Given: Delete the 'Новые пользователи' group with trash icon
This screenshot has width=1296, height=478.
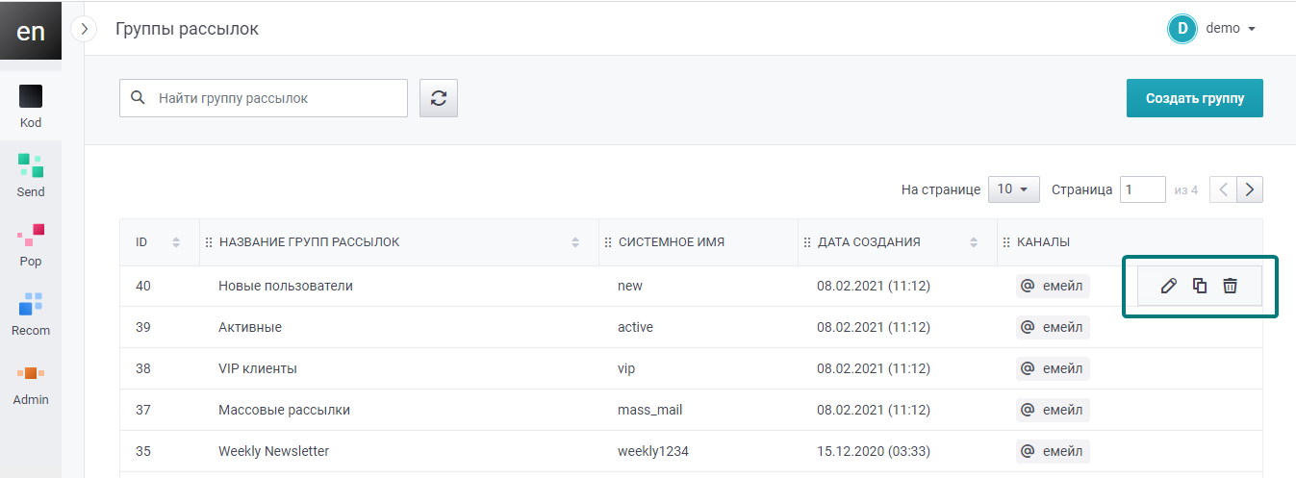Looking at the screenshot, I should (x=1230, y=286).
